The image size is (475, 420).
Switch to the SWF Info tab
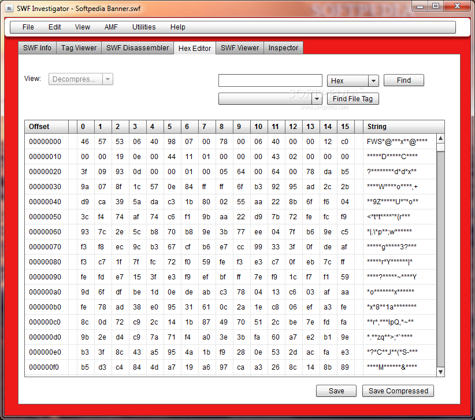pyautogui.click(x=37, y=48)
